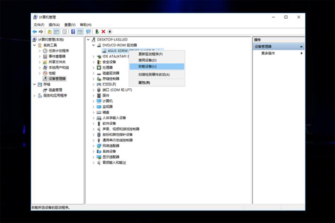335x223 pixels.
Task: Collapse the 存储 tree node
Action: [x=34, y=84]
